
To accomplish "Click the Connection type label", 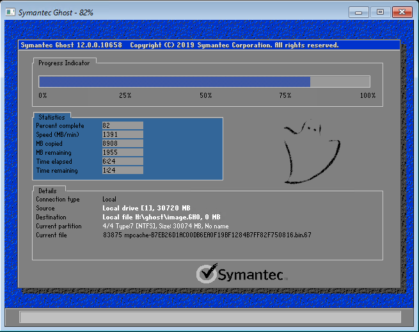I will pyautogui.click(x=58, y=200).
